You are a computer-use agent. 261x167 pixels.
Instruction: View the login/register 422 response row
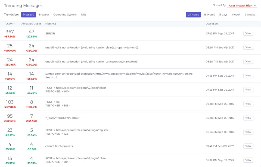click(248, 132)
